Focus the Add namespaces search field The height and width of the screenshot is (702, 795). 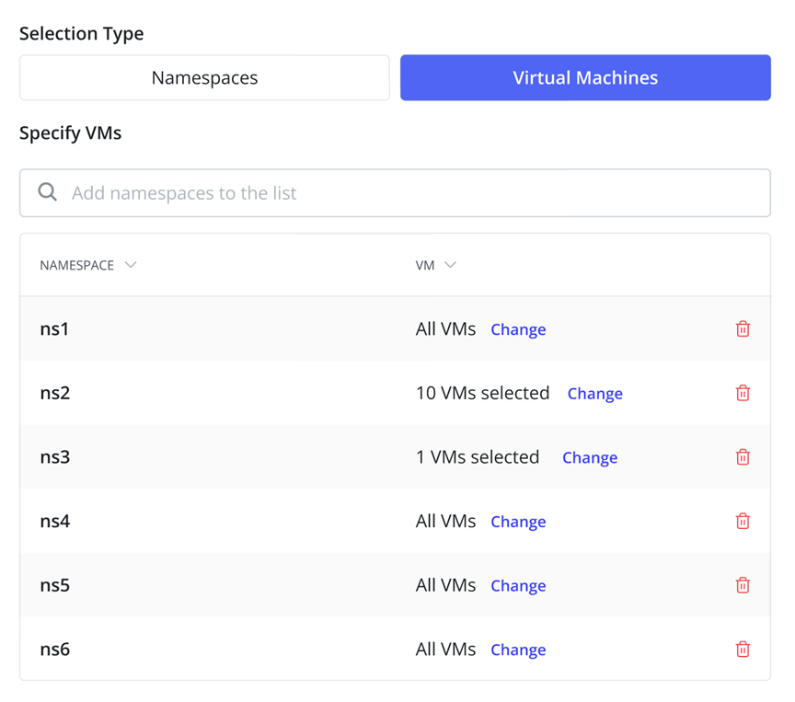point(405,193)
